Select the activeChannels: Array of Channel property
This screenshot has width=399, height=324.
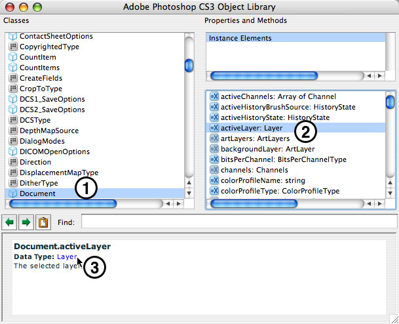[278, 96]
